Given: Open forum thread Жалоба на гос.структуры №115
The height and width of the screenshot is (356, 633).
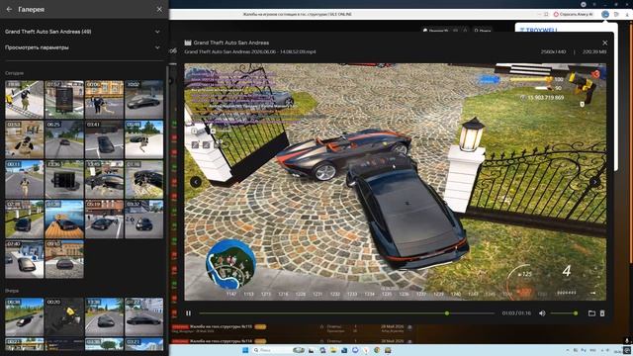Looking at the screenshot, I should pos(221,326).
